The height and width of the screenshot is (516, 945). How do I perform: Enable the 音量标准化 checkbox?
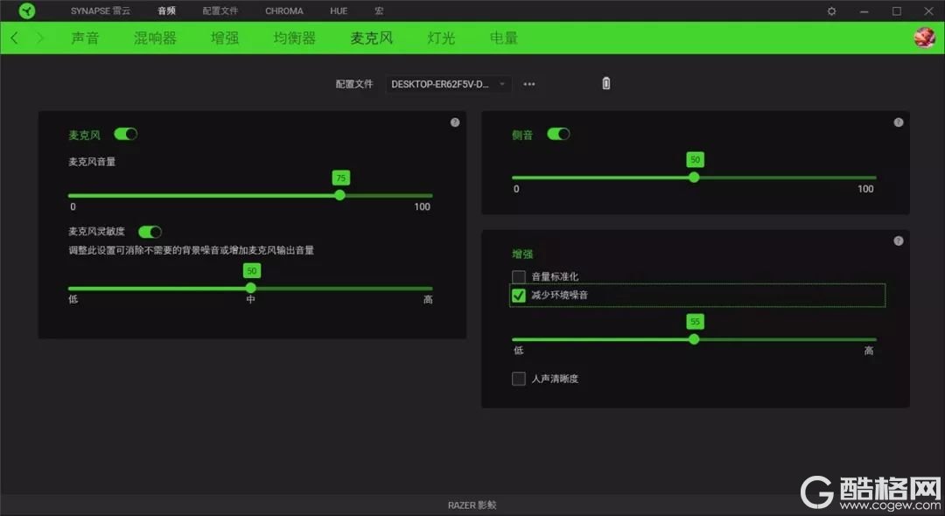pyautogui.click(x=518, y=276)
